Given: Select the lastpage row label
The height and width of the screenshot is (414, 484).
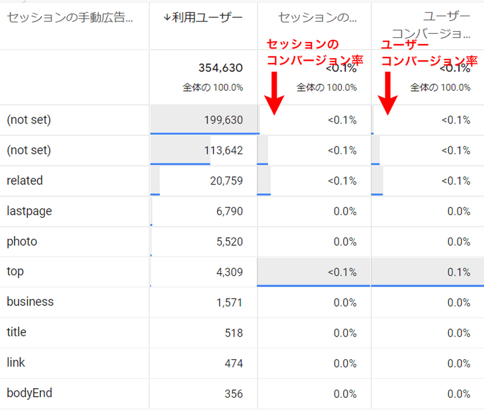Looking at the screenshot, I should point(29,211).
